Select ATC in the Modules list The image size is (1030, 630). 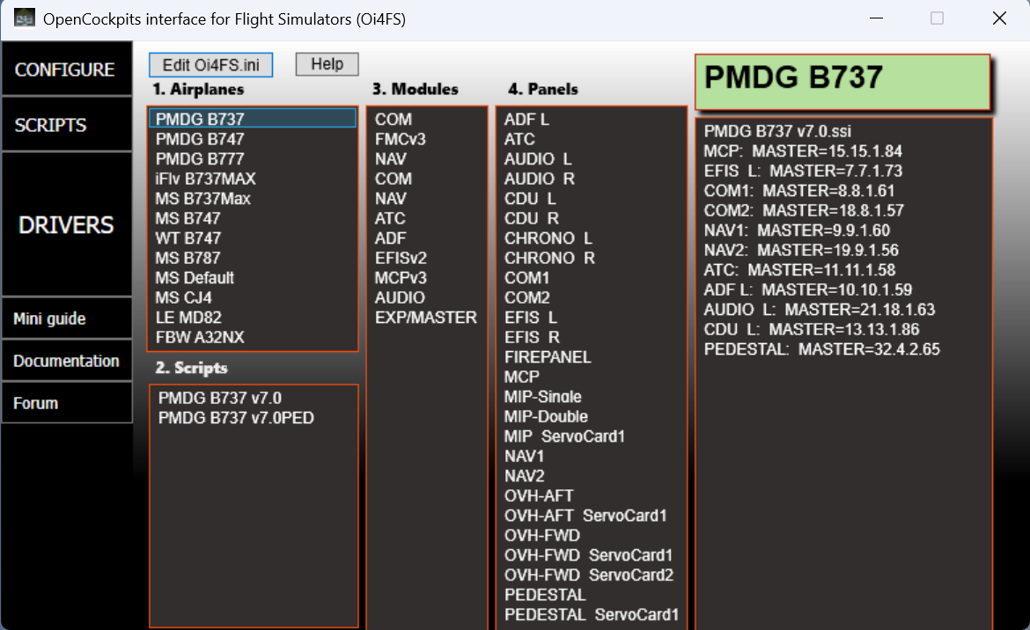tap(390, 218)
